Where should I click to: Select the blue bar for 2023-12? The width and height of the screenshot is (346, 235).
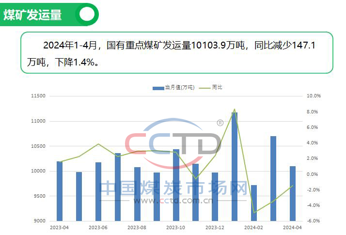(215, 197)
